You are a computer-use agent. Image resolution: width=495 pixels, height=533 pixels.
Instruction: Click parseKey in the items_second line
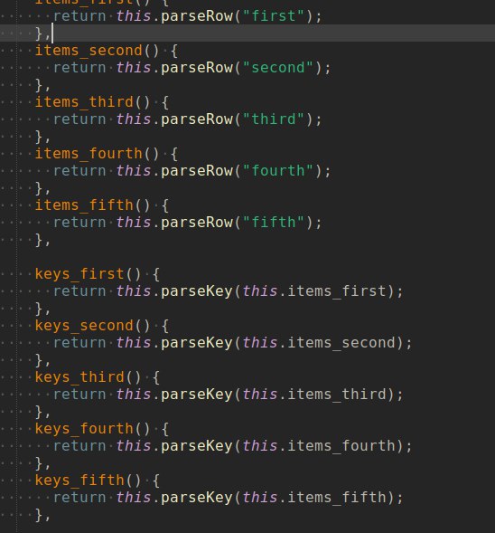tap(197, 343)
